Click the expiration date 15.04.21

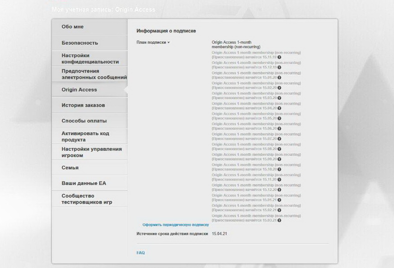tap(219, 234)
